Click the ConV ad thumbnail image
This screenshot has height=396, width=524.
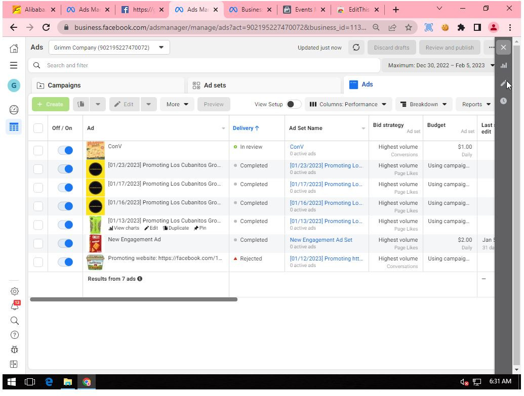(x=95, y=150)
